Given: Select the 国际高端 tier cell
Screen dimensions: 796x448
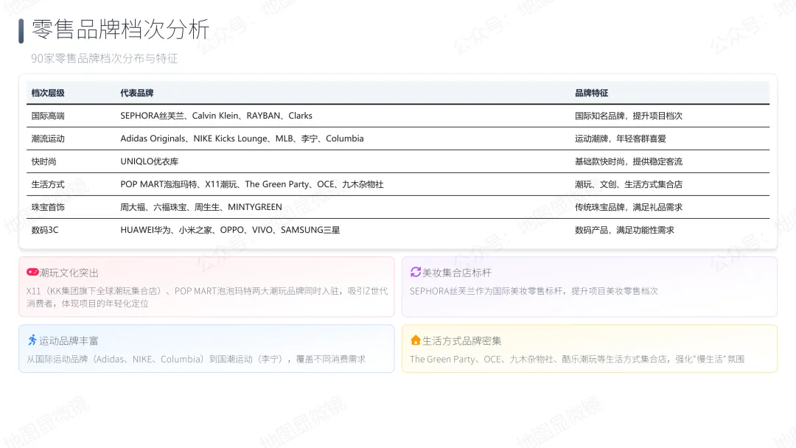Looking at the screenshot, I should (x=48, y=116).
